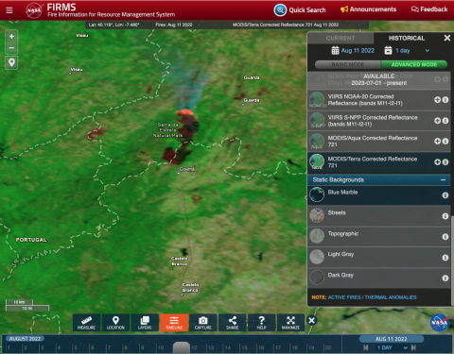This screenshot has width=454, height=354.
Task: Open the Location tool in bottom toolbar
Action: click(x=115, y=323)
